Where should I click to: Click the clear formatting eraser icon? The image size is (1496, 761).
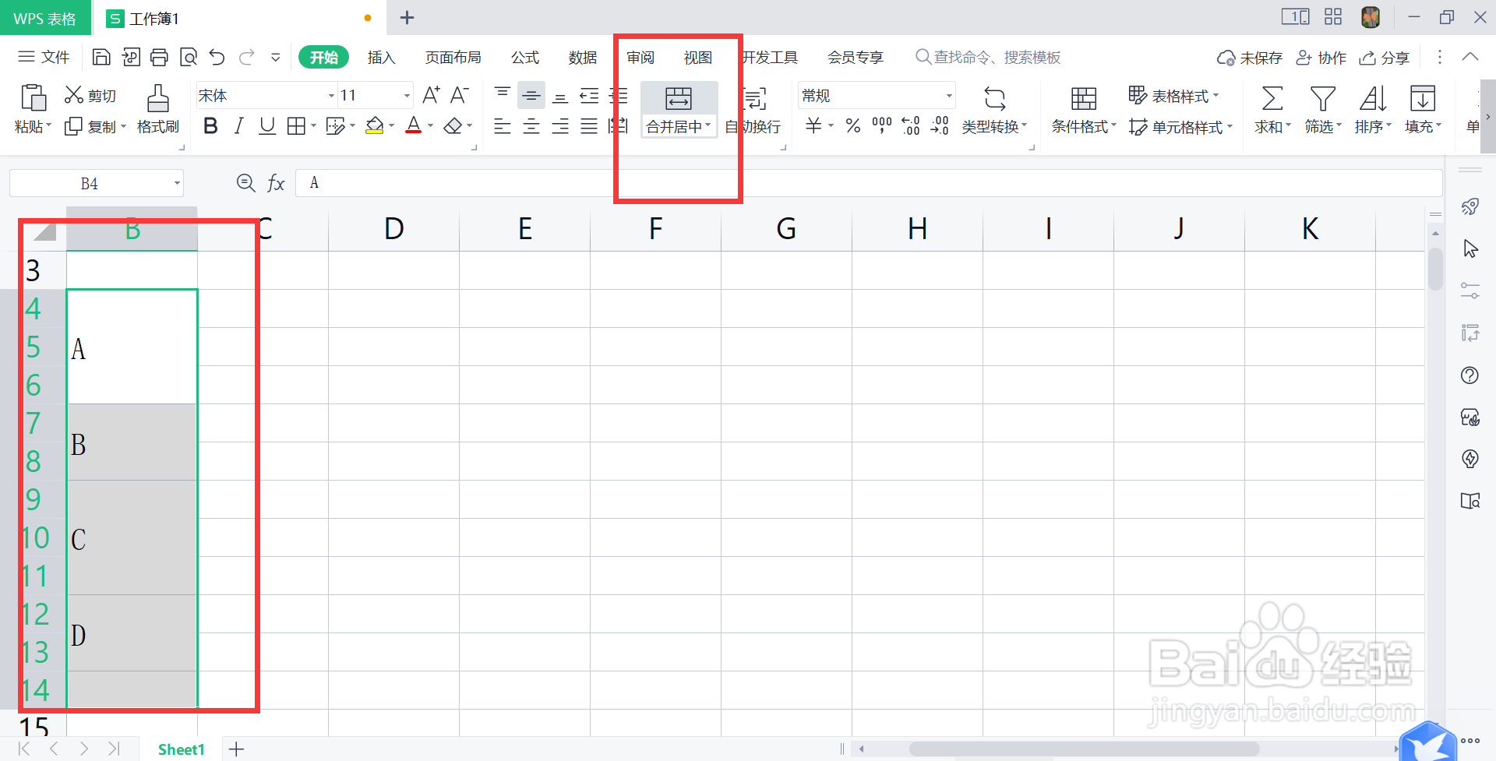pyautogui.click(x=453, y=126)
